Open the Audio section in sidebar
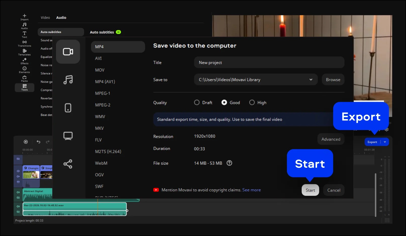This screenshot has width=406, height=236. click(x=24, y=26)
